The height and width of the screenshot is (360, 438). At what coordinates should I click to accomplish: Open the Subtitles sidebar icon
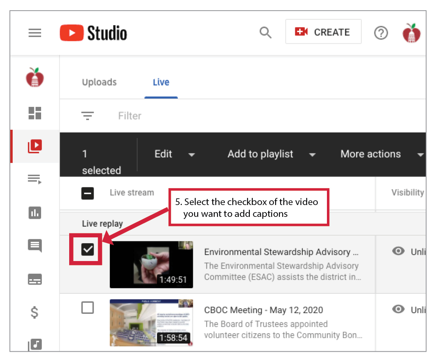click(35, 279)
